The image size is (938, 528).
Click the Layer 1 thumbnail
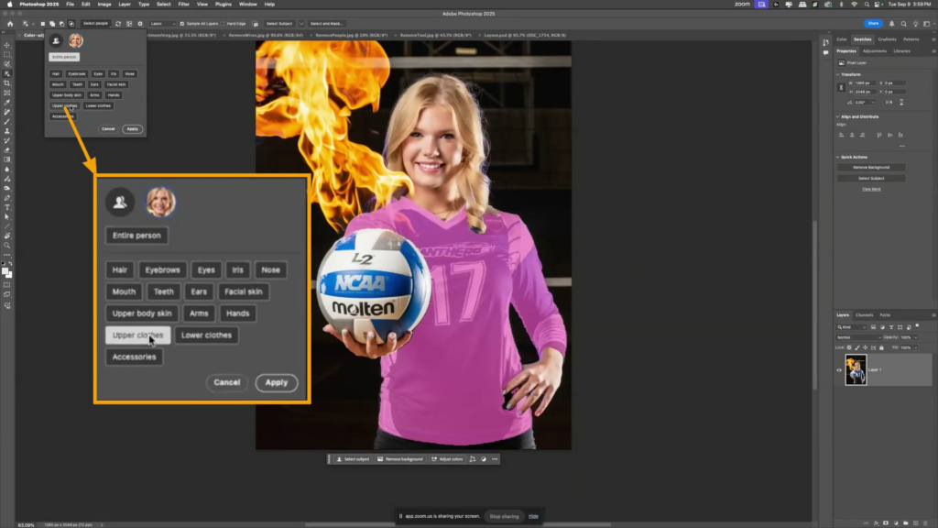click(856, 370)
